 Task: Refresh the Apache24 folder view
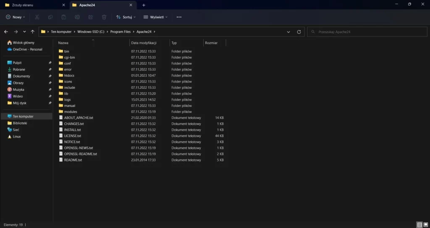click(x=299, y=32)
